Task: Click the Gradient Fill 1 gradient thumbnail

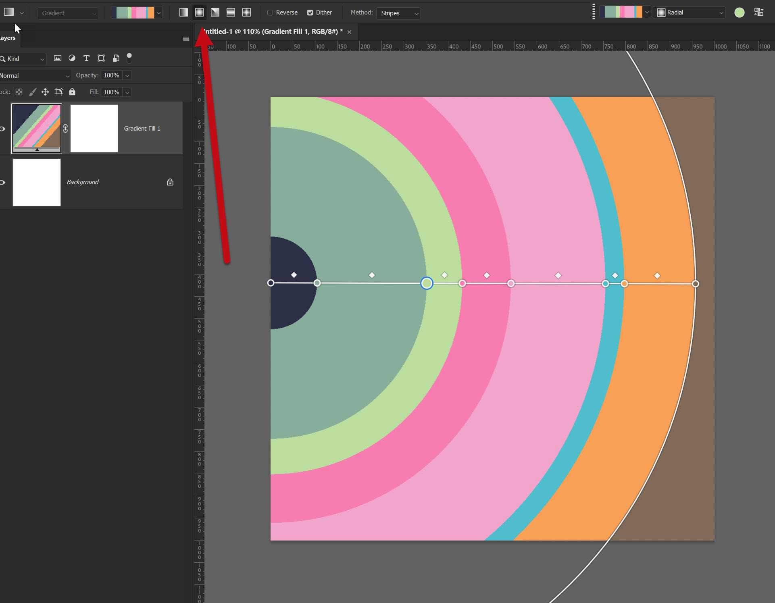Action: tap(37, 128)
